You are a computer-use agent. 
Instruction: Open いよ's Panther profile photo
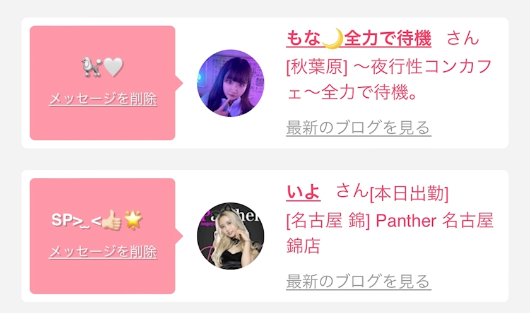230,236
